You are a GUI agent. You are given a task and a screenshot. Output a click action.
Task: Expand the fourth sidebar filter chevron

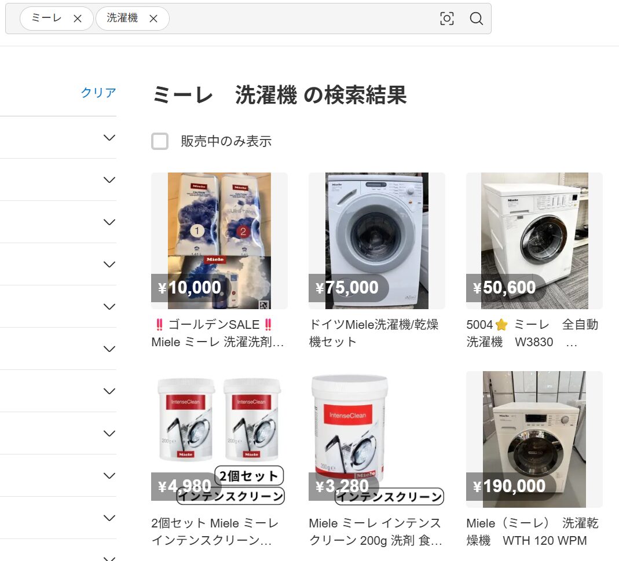109,264
